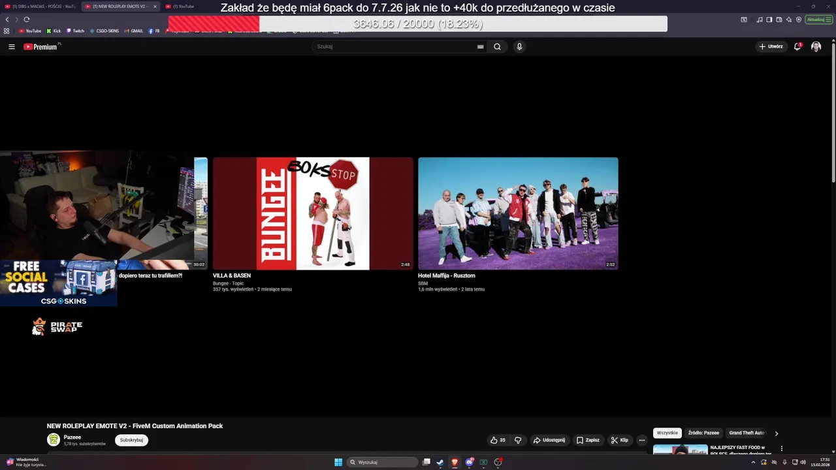Toggle the browser sidebar panel icon
836x470 pixels.
click(x=769, y=20)
